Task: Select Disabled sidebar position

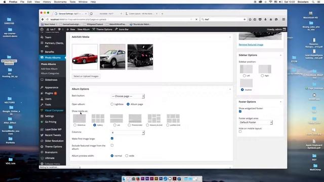Action: [242, 90]
